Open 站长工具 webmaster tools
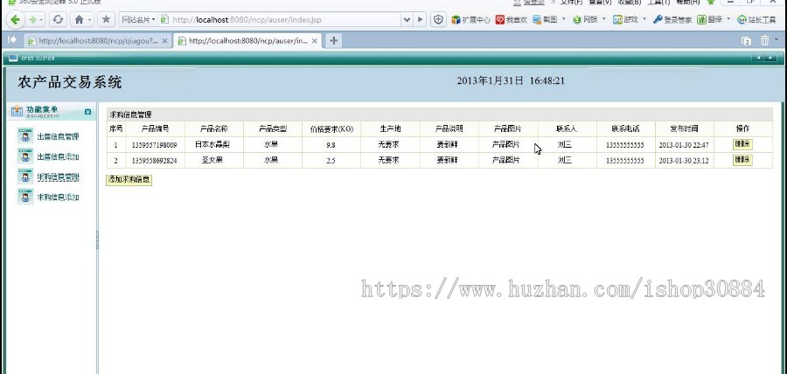787x374 pixels. (756, 20)
